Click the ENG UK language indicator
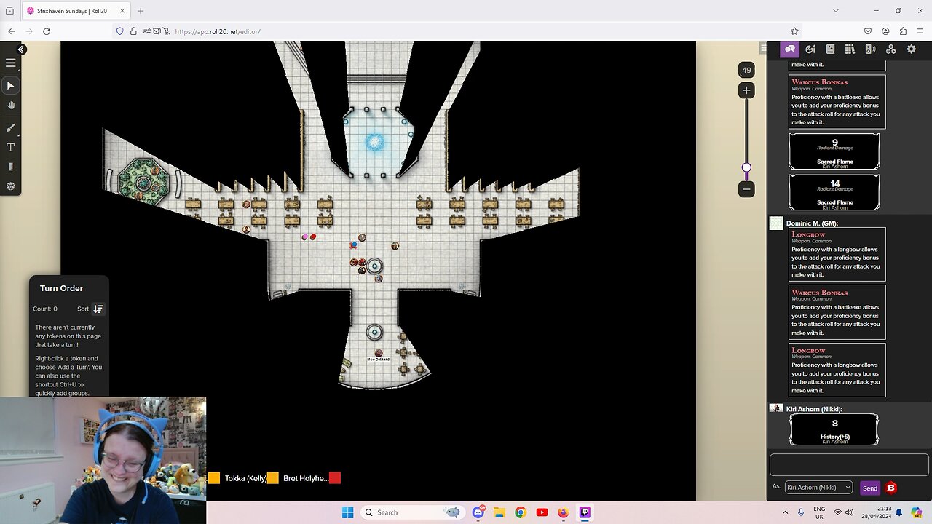 coord(819,512)
